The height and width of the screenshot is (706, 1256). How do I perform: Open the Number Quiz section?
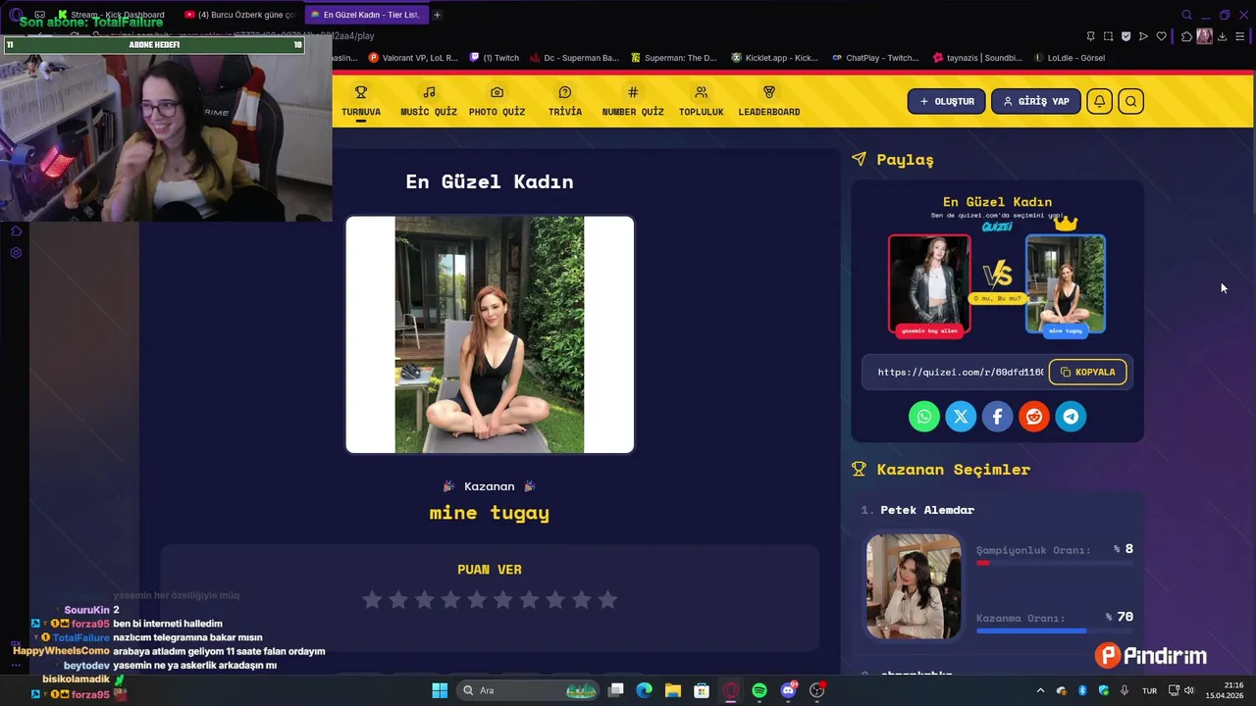(633, 102)
